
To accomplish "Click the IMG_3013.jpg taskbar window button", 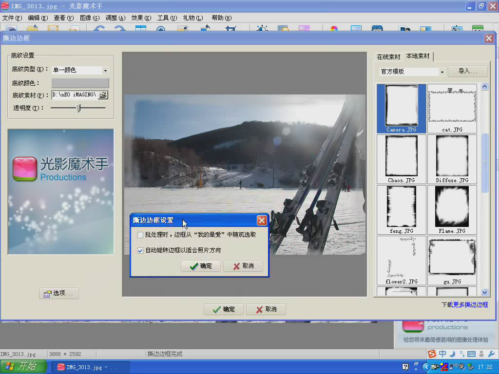I will tap(90, 367).
